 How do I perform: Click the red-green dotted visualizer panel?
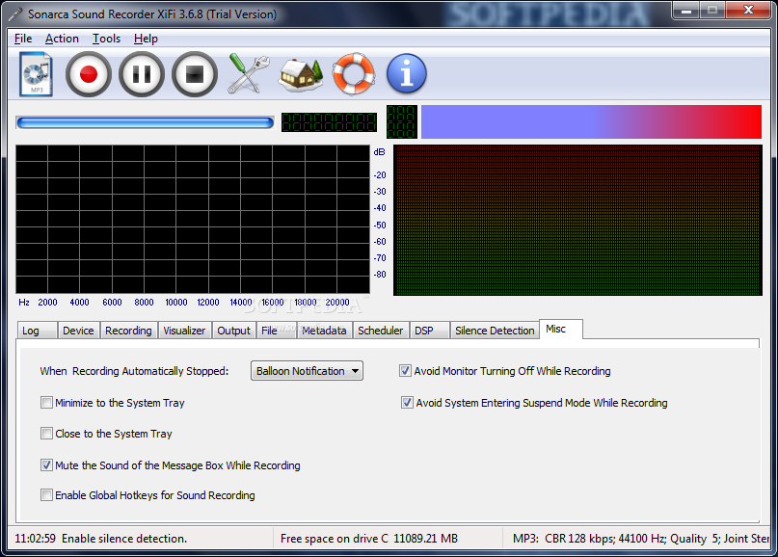(x=577, y=221)
